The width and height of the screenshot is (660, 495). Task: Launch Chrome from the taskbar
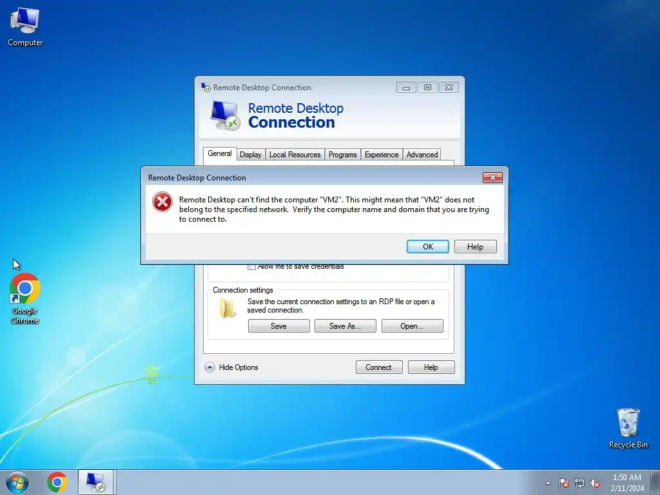pyautogui.click(x=57, y=482)
